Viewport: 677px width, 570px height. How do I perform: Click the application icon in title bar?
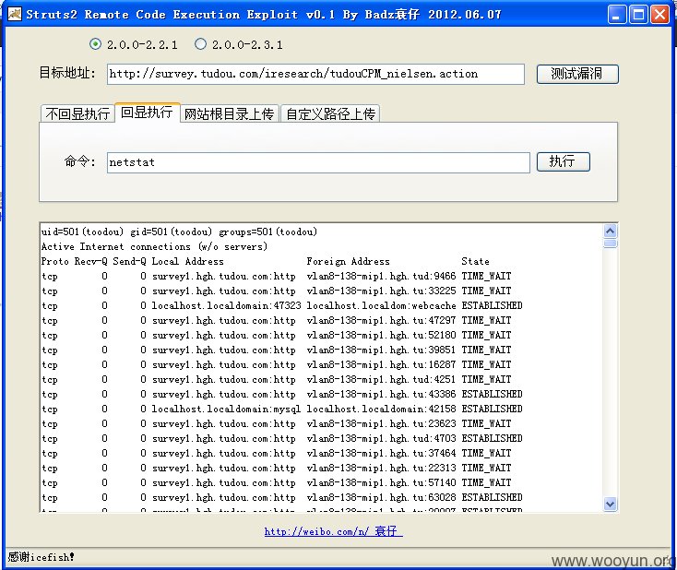click(x=14, y=14)
